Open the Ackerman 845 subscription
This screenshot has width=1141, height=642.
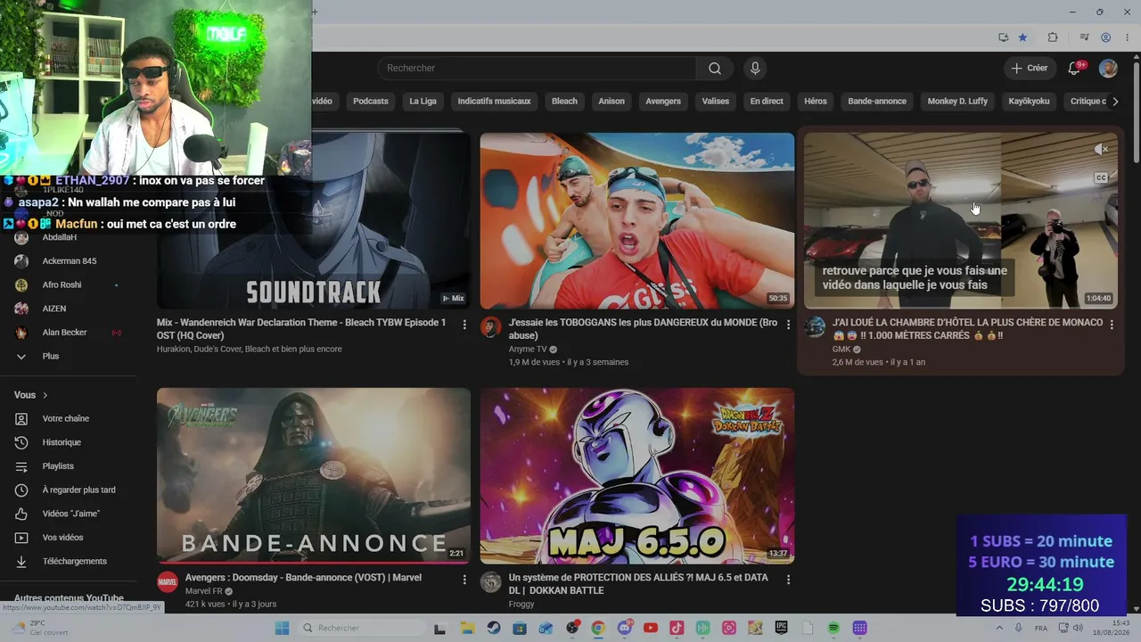click(x=70, y=261)
